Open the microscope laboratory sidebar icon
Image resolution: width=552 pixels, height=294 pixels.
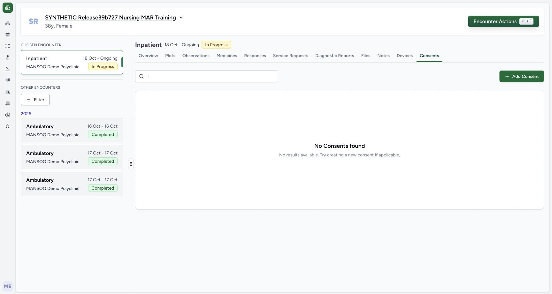[8, 69]
